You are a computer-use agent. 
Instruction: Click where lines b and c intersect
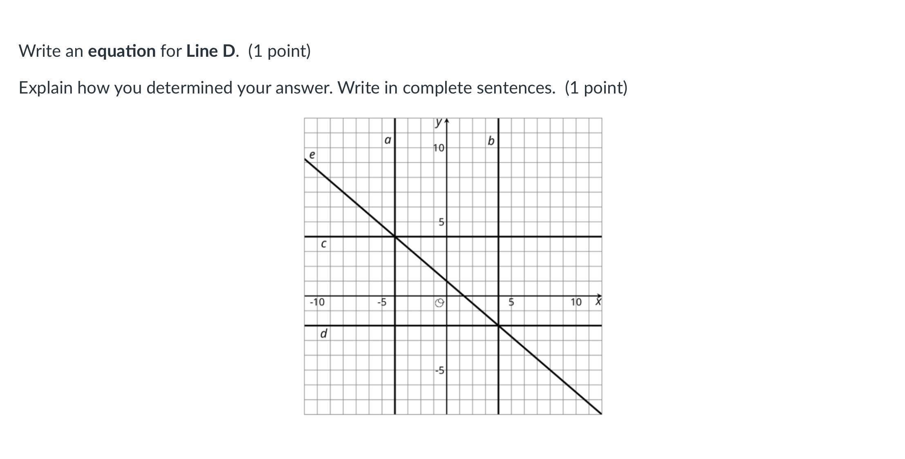pyautogui.click(x=498, y=236)
